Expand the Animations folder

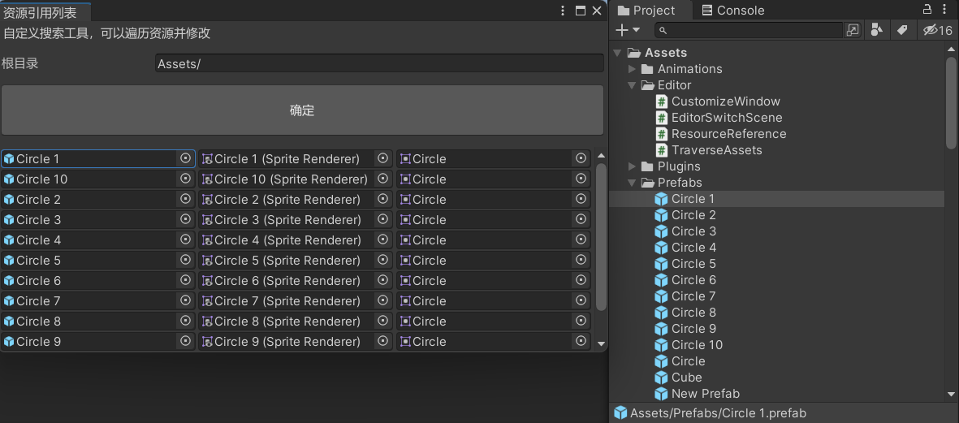point(633,69)
